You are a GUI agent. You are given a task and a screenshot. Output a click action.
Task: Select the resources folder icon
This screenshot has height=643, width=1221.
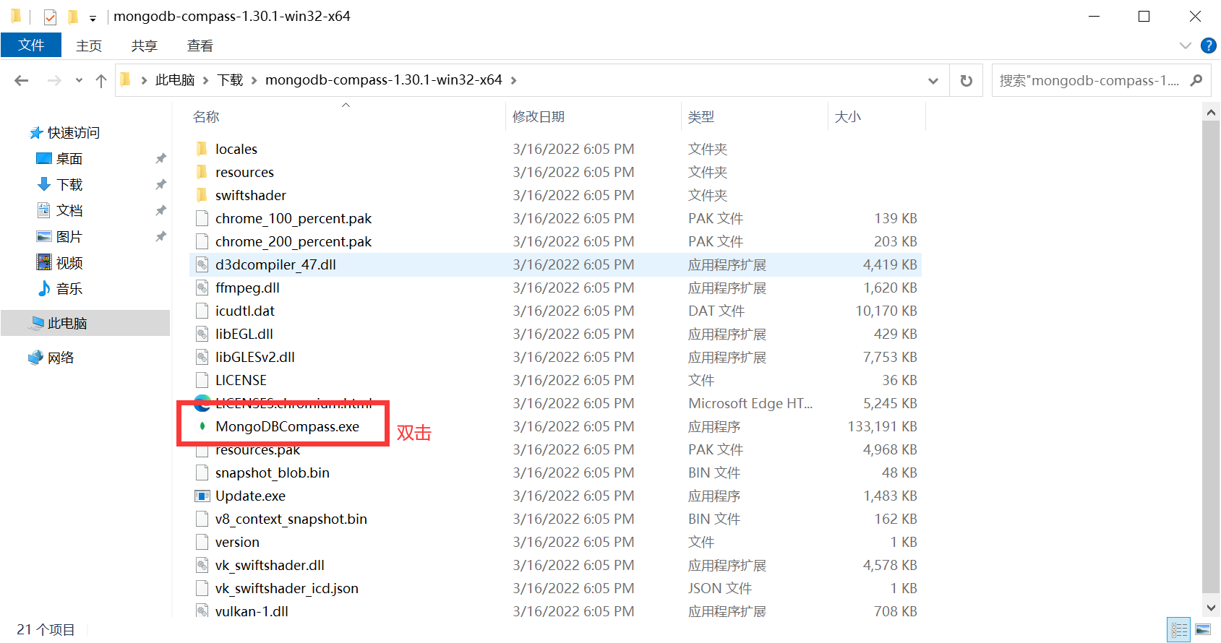(x=202, y=172)
